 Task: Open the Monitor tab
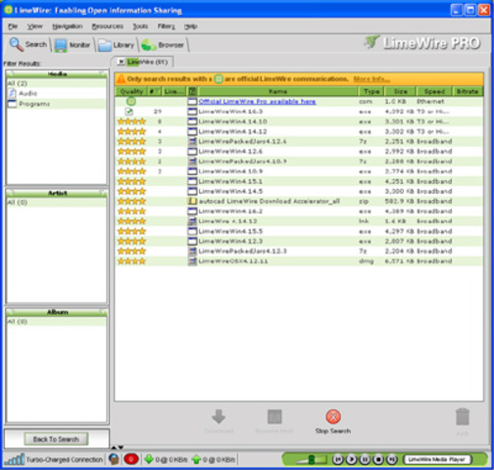coord(73,45)
